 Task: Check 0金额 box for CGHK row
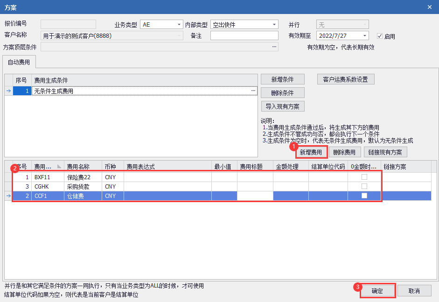[x=364, y=187]
